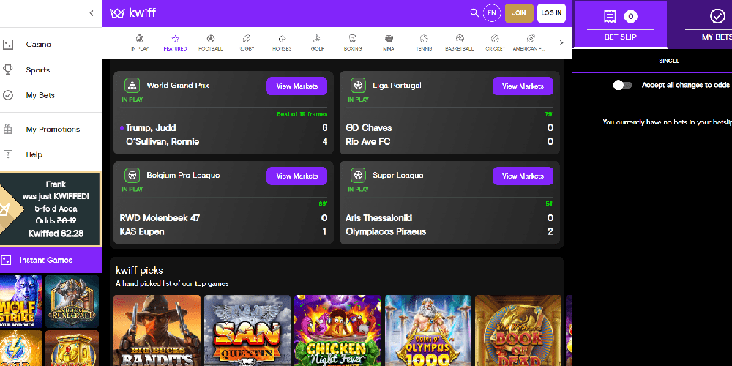
Task: View Markets for World Grand Prix
Action: coord(296,86)
